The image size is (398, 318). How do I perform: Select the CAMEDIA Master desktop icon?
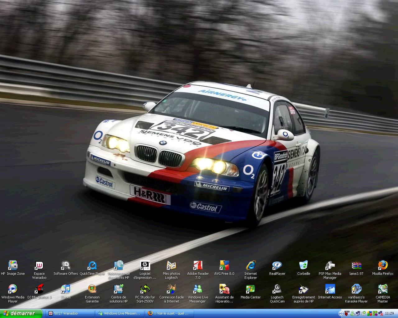pos(383,293)
